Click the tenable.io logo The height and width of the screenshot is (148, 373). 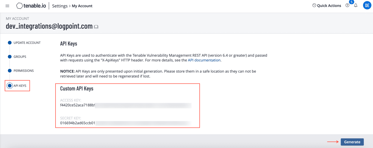pos(31,6)
